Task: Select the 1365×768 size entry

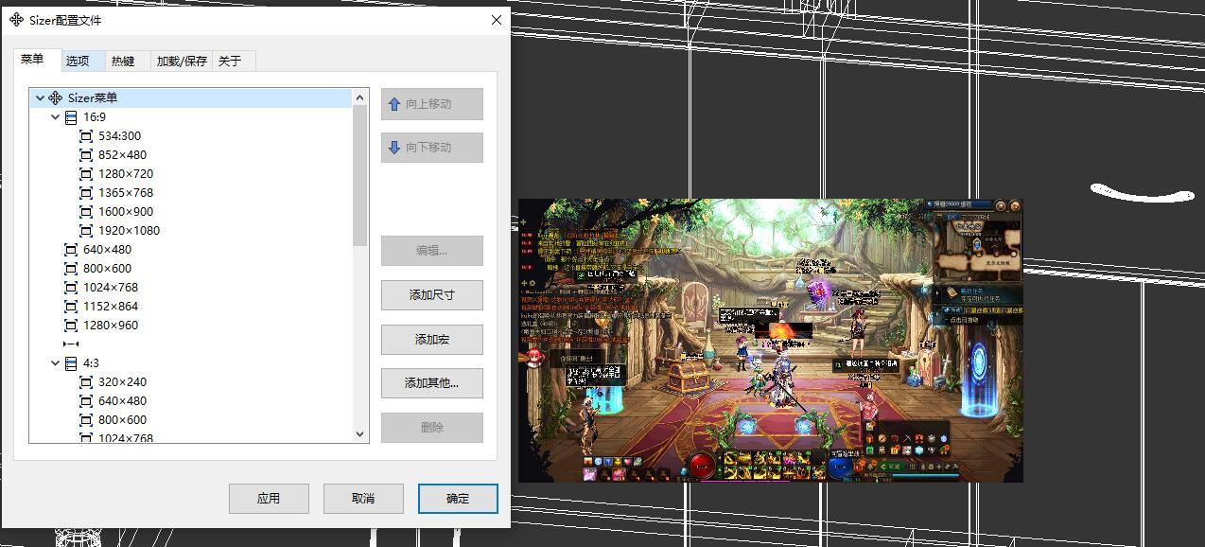Action: (126, 193)
